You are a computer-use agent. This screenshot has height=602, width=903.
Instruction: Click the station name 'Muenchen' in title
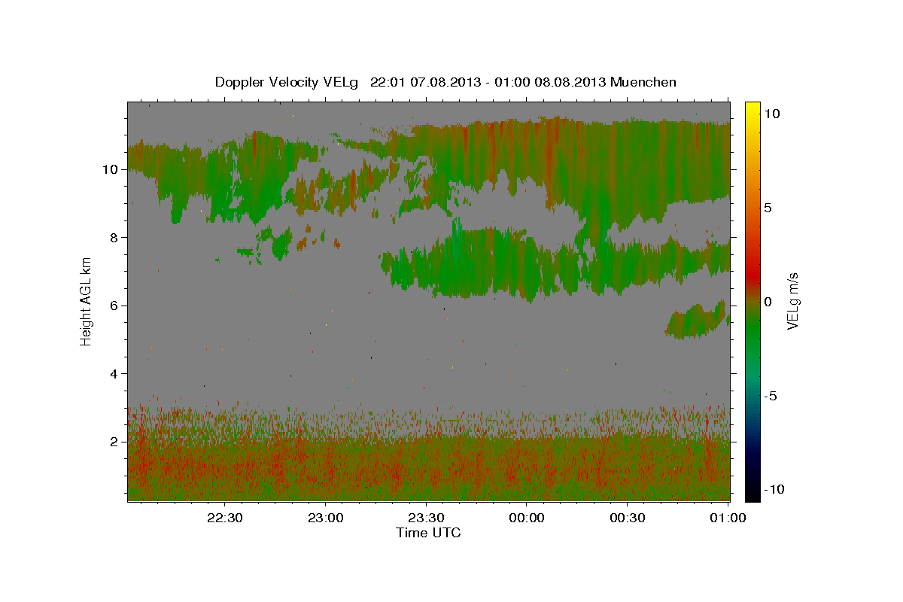(643, 82)
